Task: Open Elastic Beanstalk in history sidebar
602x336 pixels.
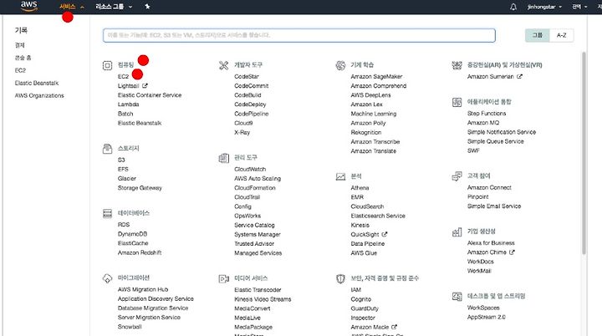Action: click(37, 83)
